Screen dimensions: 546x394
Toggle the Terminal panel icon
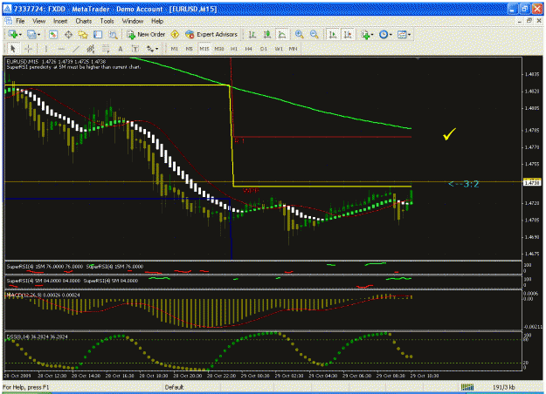(x=98, y=34)
